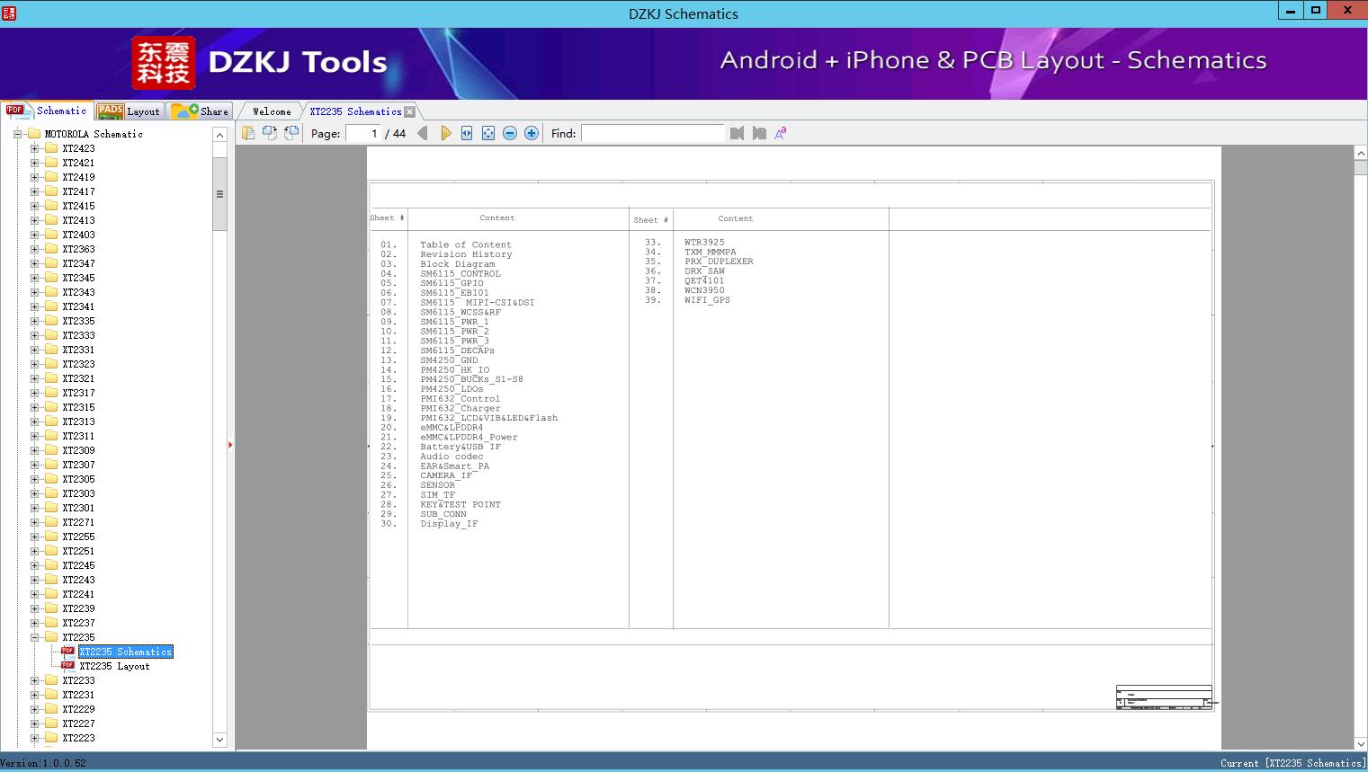Image resolution: width=1368 pixels, height=772 pixels.
Task: Select the XT2227 tree folder
Action: click(x=78, y=723)
